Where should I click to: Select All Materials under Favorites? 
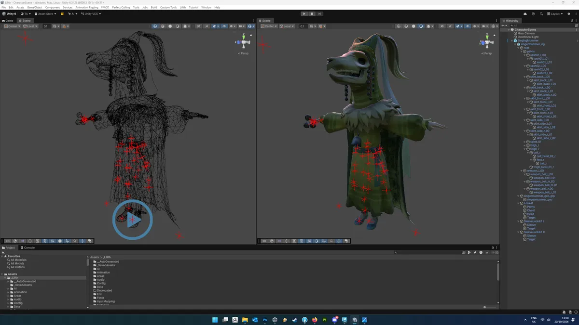click(x=18, y=260)
